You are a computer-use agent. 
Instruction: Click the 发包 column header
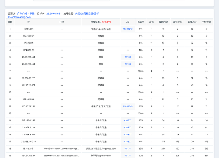[x=151, y=22]
